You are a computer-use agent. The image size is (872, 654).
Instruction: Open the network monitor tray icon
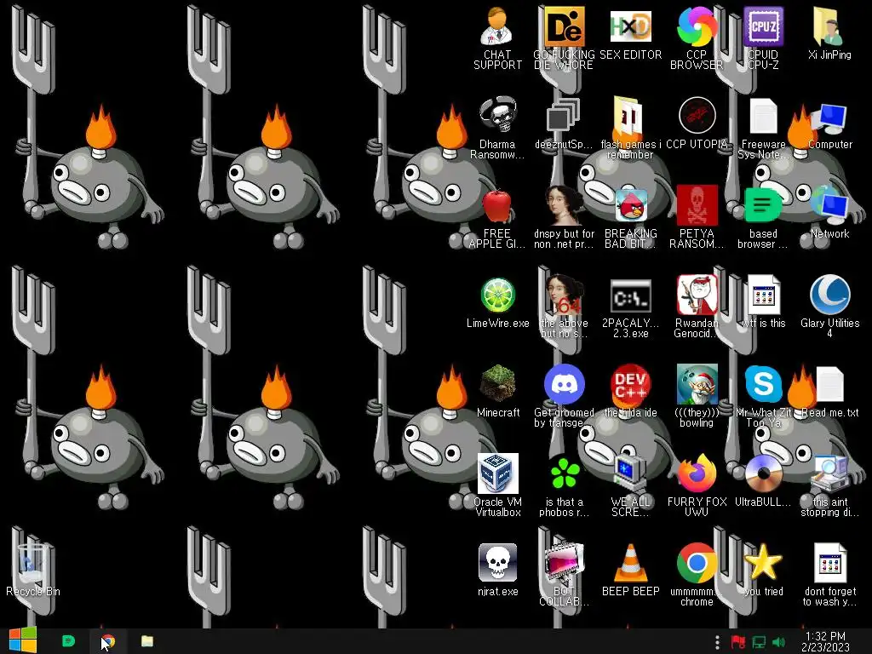(759, 642)
